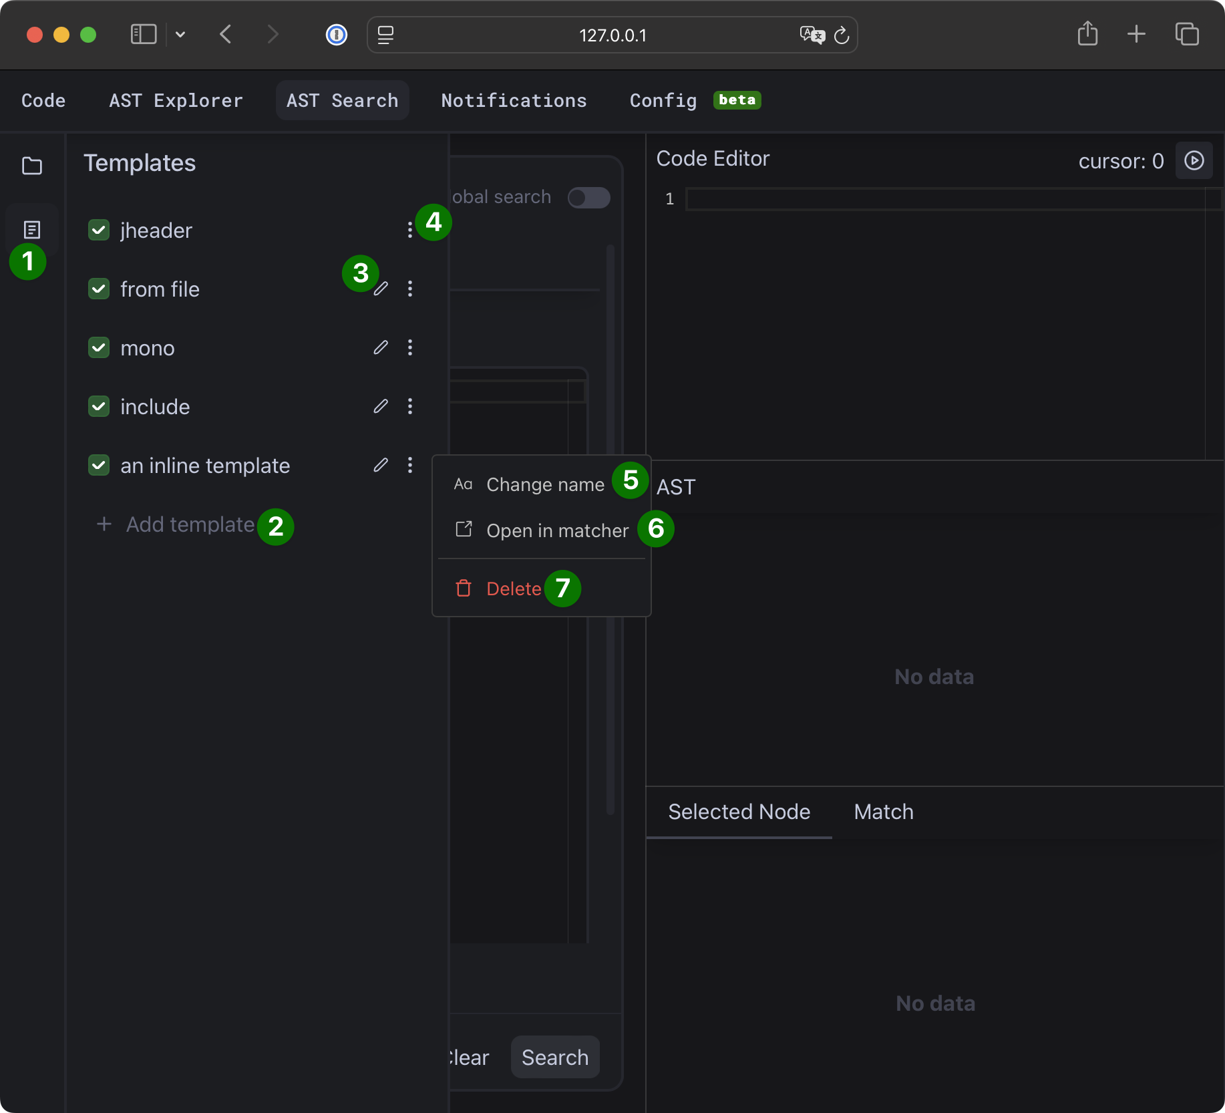Toggle the Safari sidebar icon
The image size is (1225, 1113).
click(144, 34)
